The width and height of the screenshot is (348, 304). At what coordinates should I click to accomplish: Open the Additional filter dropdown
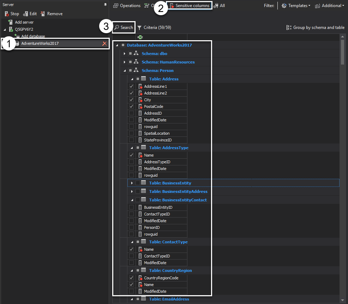click(x=330, y=6)
